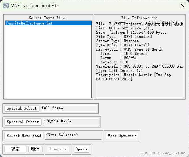Click the 170/224 Bands field
This screenshot has width=189, height=157.
click(71, 122)
